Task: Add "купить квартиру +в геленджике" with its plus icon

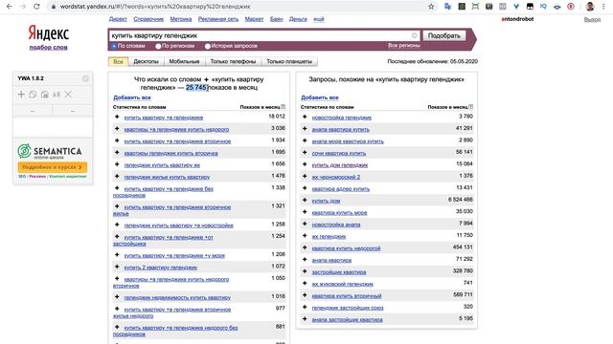Action: (x=117, y=117)
